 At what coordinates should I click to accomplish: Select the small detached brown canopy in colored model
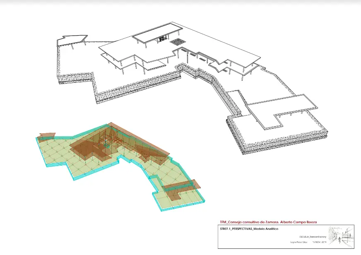[x=47, y=136]
